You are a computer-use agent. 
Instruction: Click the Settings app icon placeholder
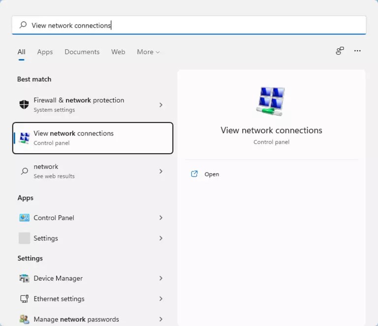click(24, 238)
